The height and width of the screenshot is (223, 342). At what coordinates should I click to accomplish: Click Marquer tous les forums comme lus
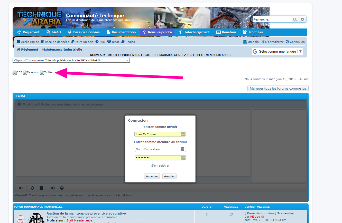[x=278, y=88]
